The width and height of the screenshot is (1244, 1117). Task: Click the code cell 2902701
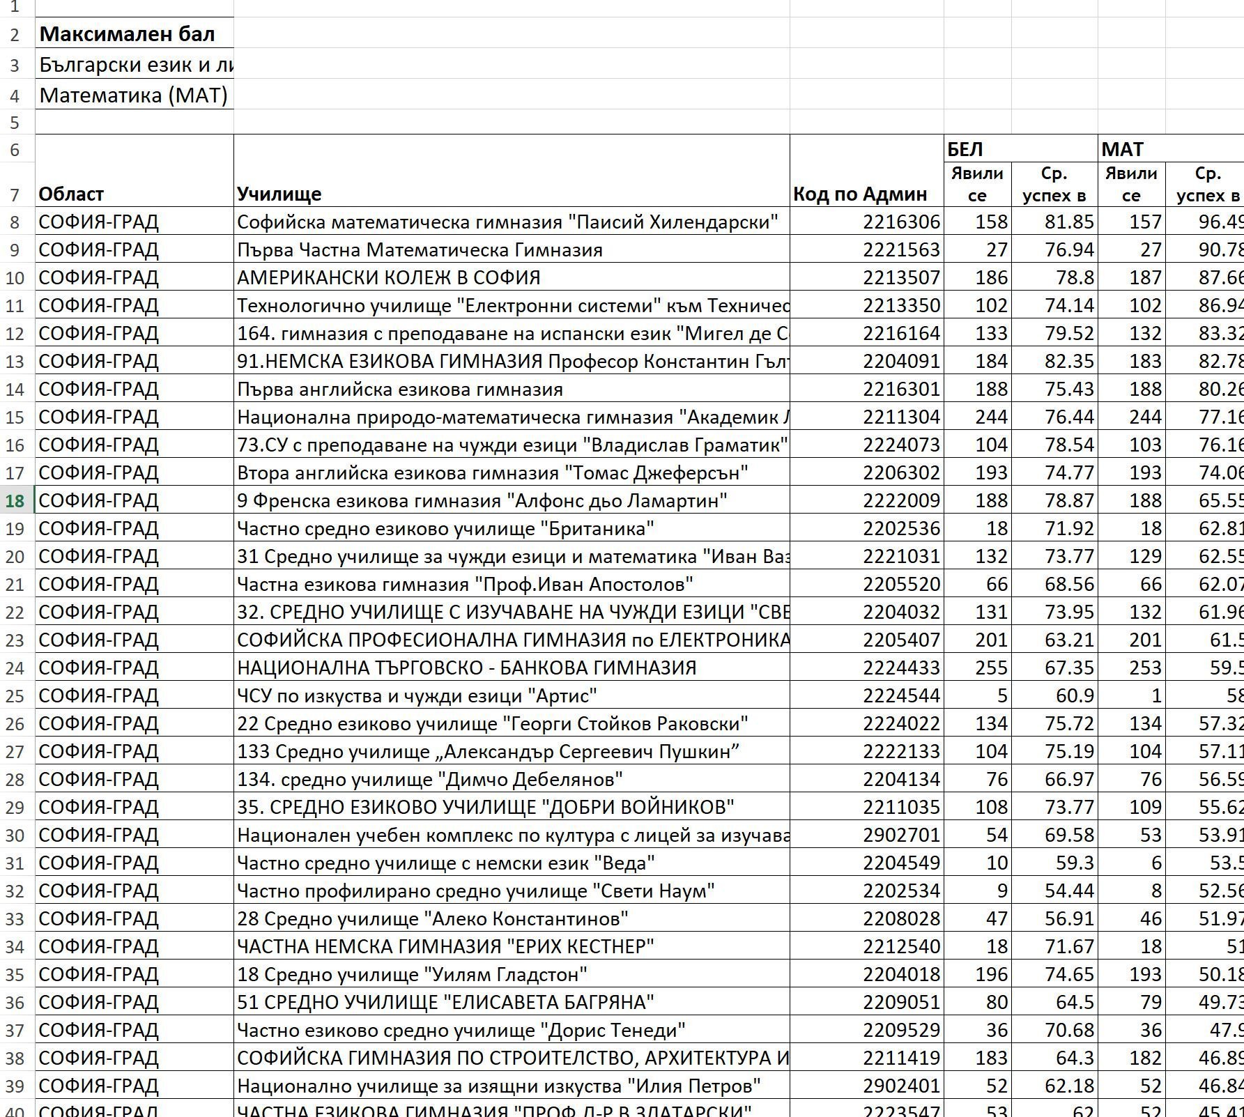866,835
